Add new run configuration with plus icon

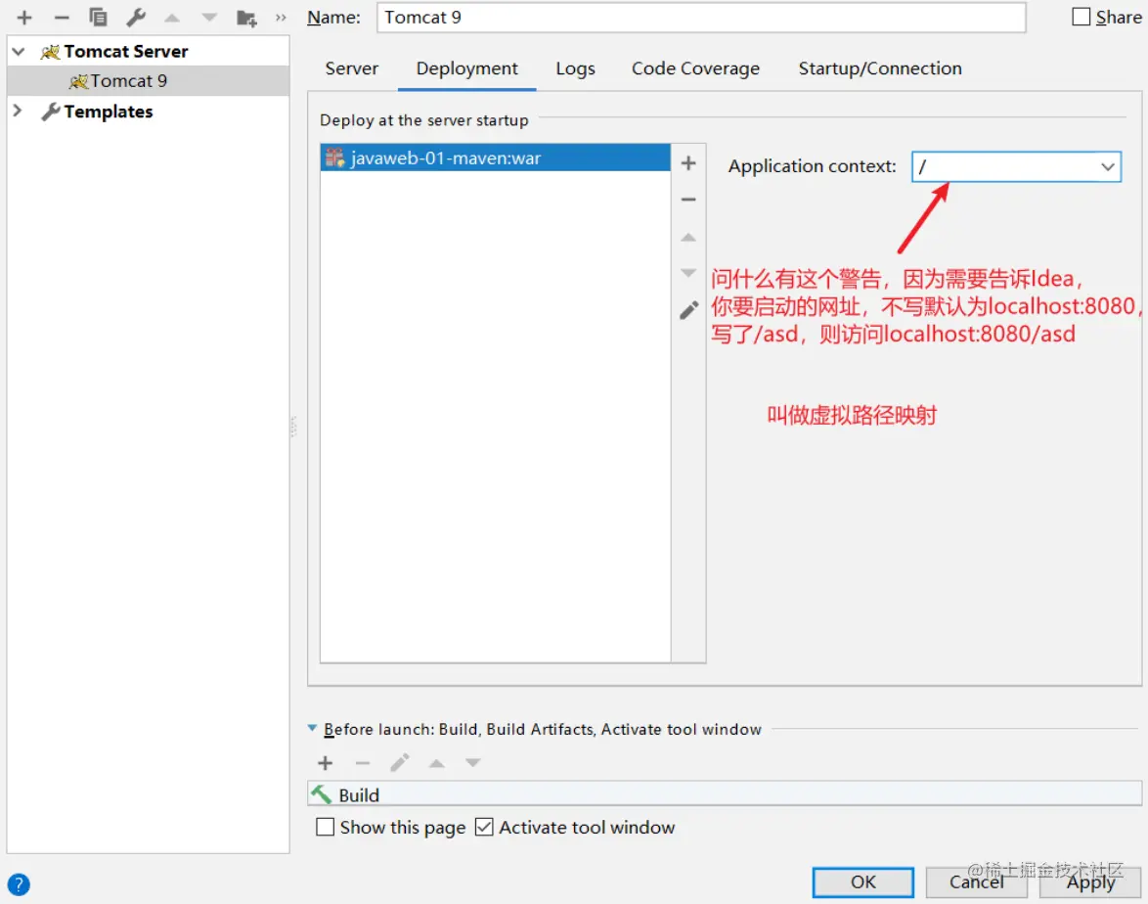(x=24, y=18)
